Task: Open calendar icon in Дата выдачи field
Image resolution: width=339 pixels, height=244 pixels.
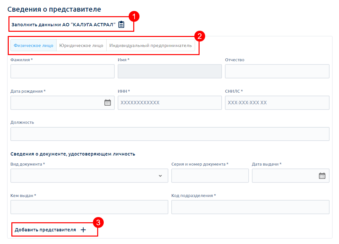Action: (322, 176)
